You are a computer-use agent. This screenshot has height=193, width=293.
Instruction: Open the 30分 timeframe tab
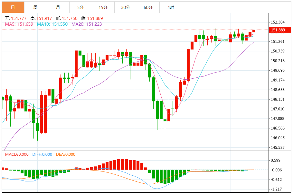pyautogui.click(x=126, y=7)
